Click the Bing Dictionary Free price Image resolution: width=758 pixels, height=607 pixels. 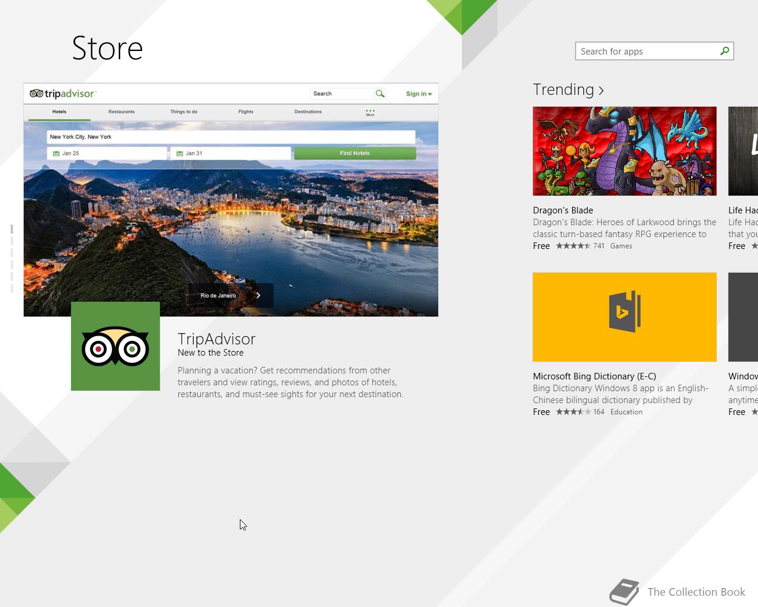(541, 412)
